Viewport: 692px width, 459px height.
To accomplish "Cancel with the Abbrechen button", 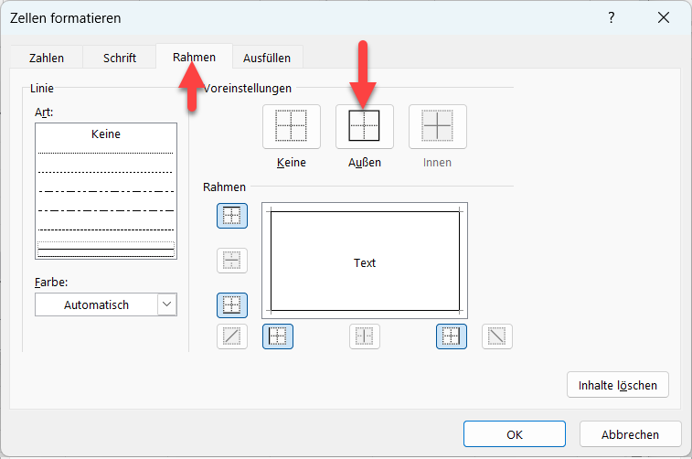I will (x=630, y=434).
